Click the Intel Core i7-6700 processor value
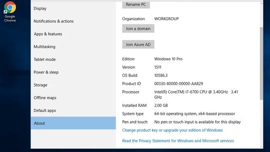Image resolution: width=270 pixels, height=152 pixels. click(x=196, y=95)
